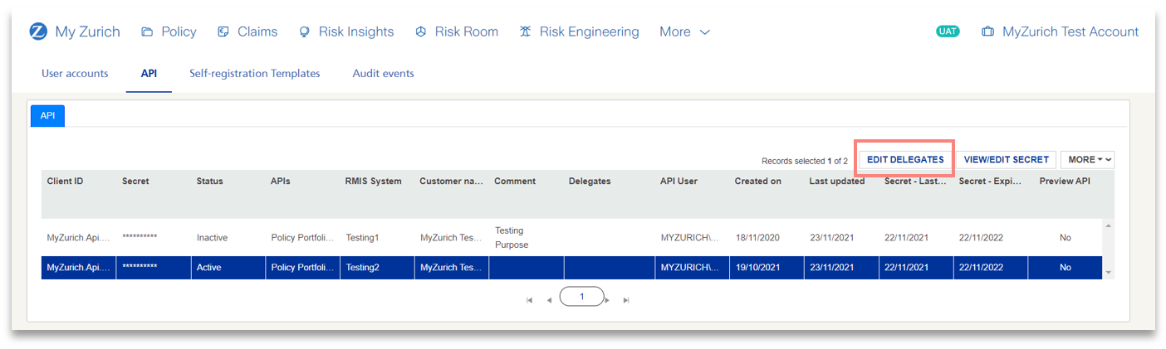Click the Risk Engineering icon

click(x=526, y=32)
